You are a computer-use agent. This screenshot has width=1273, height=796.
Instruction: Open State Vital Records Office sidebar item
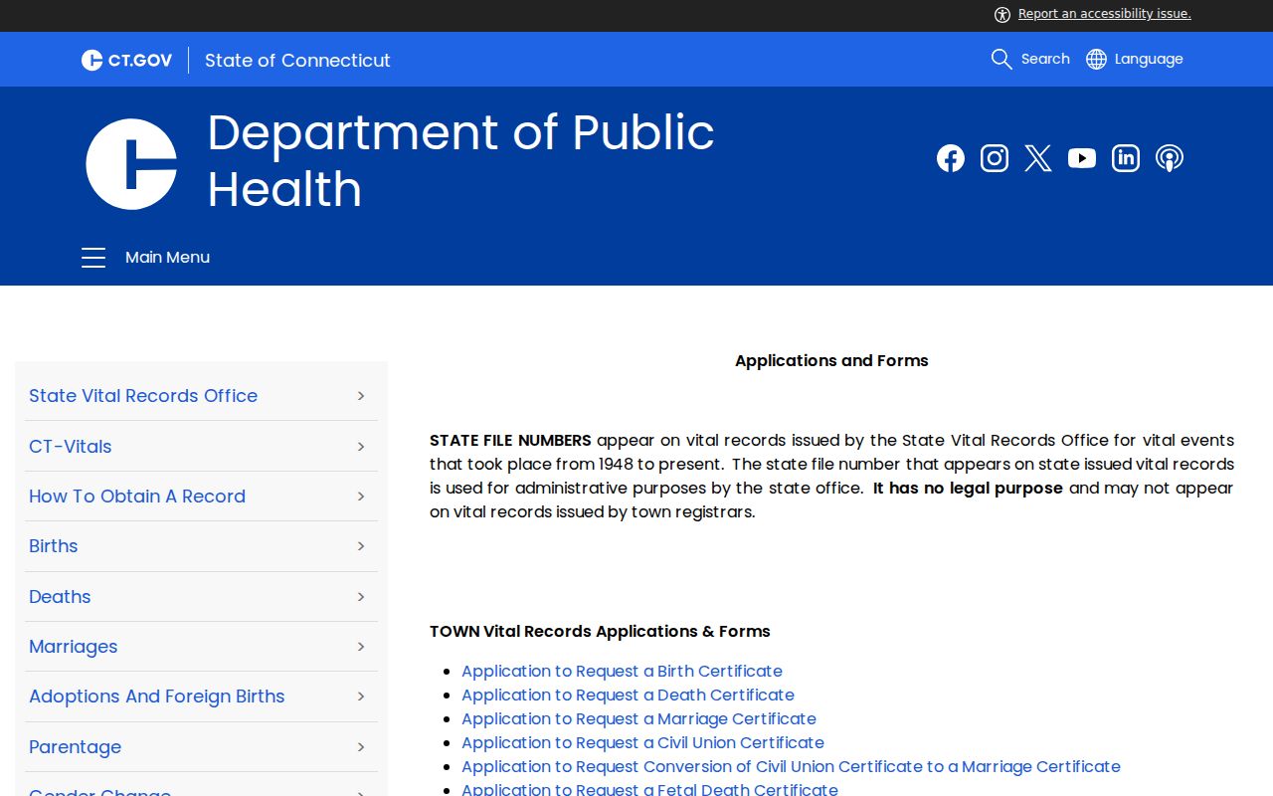pyautogui.click(x=143, y=396)
